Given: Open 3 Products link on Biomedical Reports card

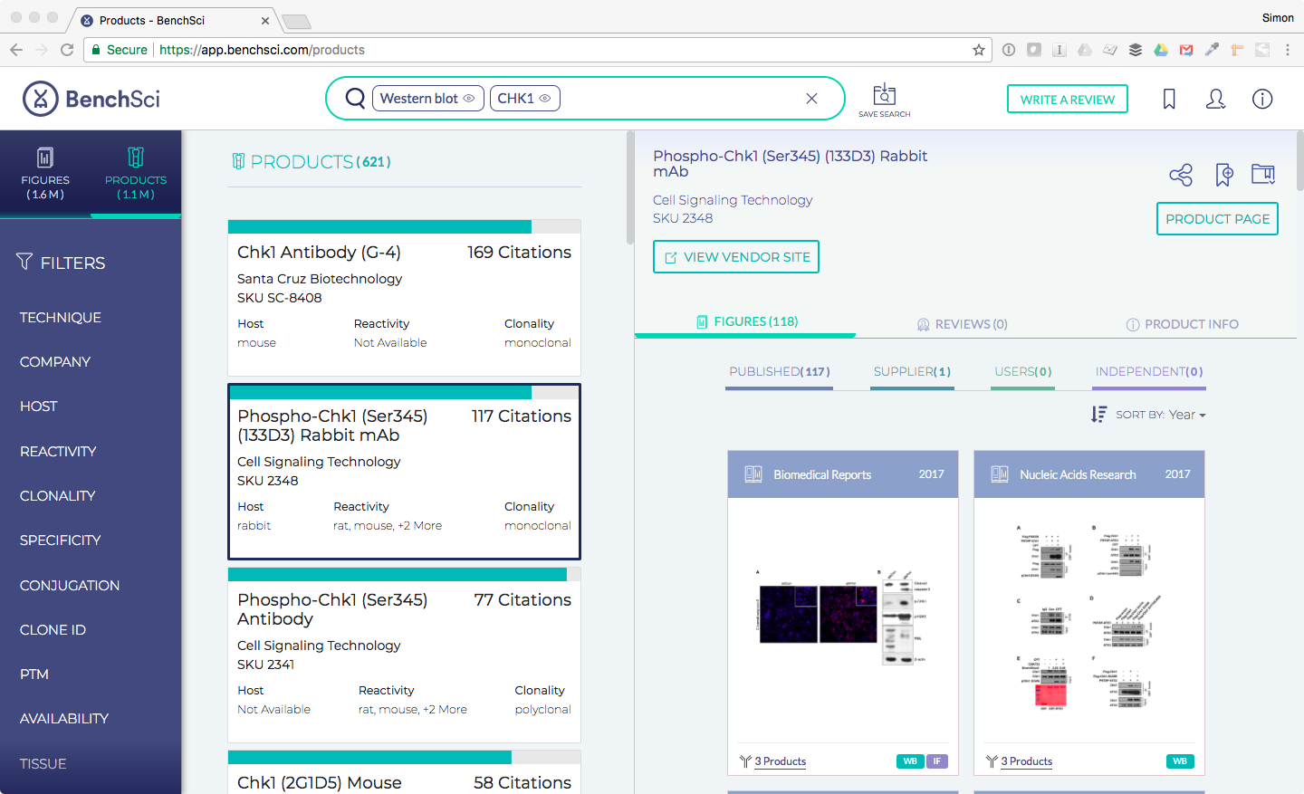Looking at the screenshot, I should [x=780, y=761].
